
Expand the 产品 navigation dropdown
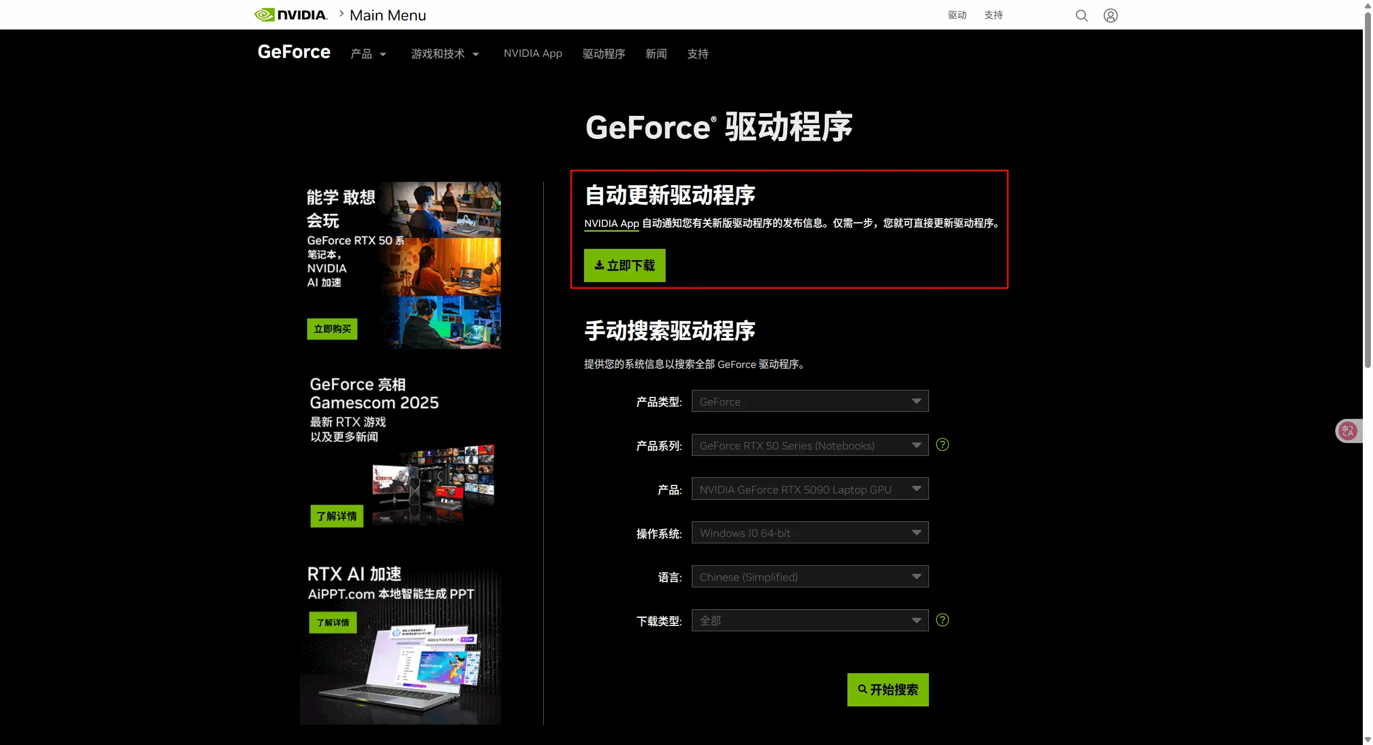click(368, 54)
